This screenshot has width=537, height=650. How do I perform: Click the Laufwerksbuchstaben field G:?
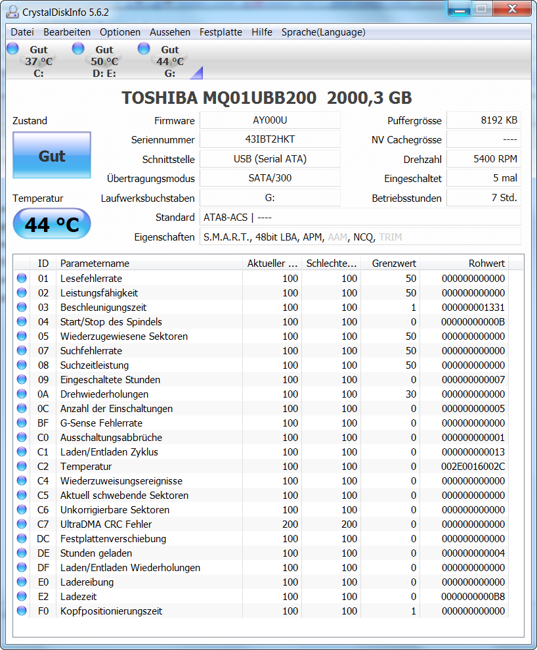pos(270,198)
